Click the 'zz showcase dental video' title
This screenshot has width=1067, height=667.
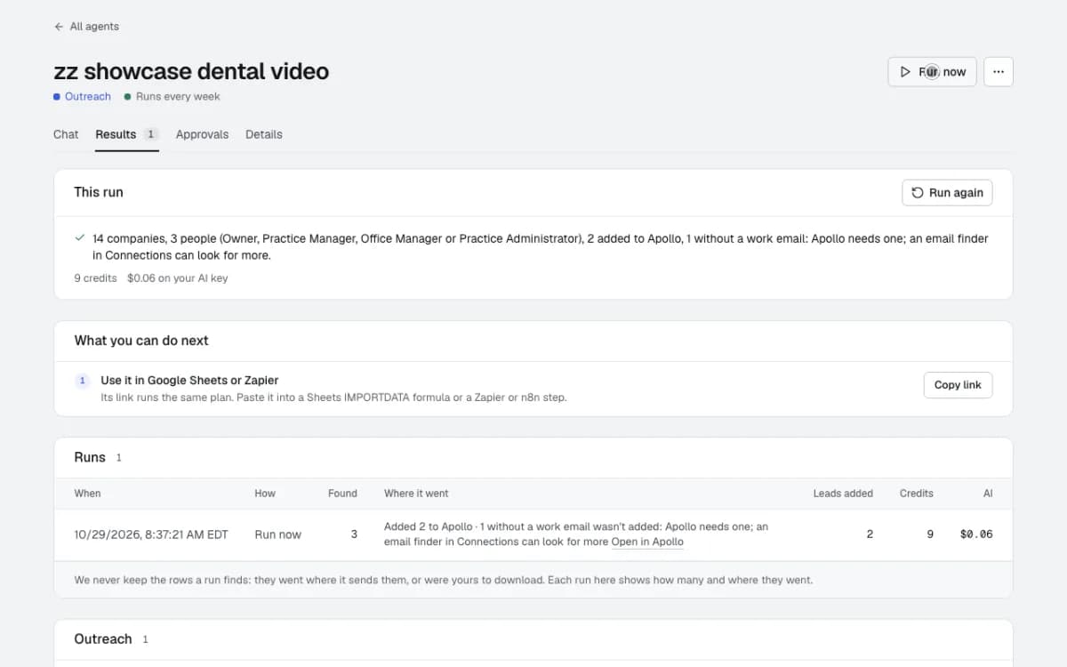pos(191,71)
